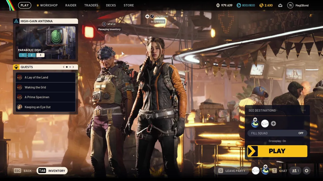Select Parabolic Dish stage 1
323x181 pixels.
(23, 55)
